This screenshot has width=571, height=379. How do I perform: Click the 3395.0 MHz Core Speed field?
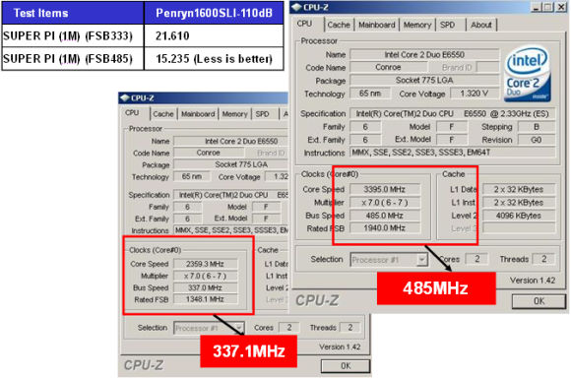click(385, 189)
